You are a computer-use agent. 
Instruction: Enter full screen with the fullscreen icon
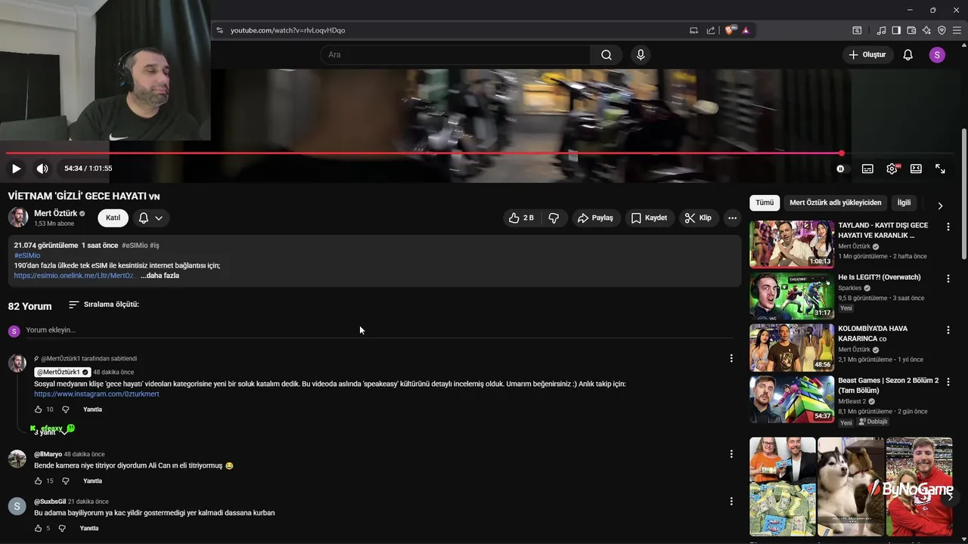(940, 168)
